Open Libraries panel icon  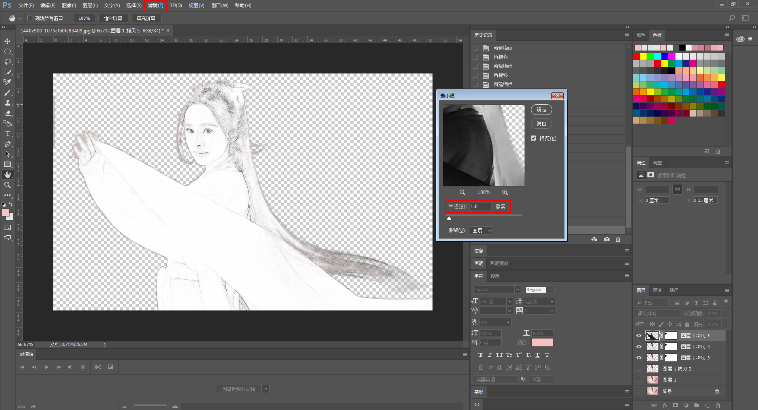tap(741, 39)
